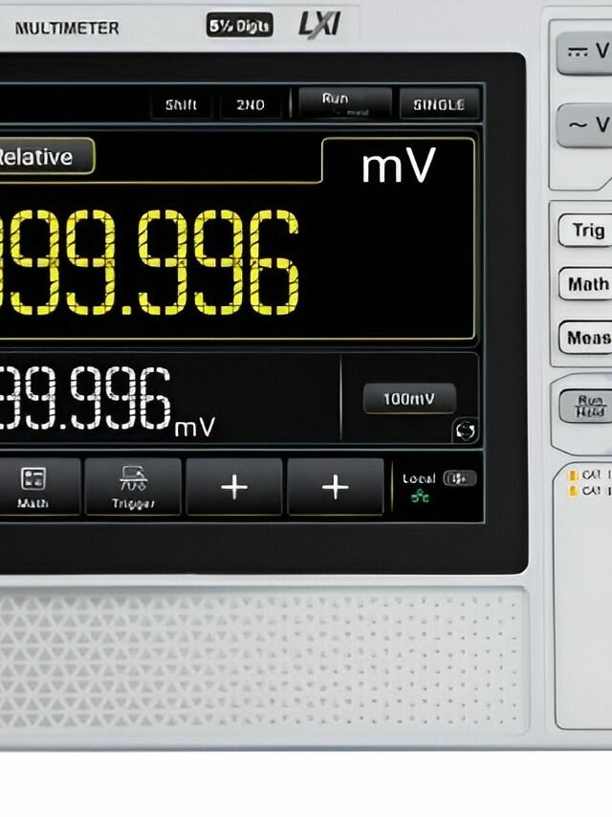Open the Trigger softkey menu
Screen dimensions: 612x817
133,487
